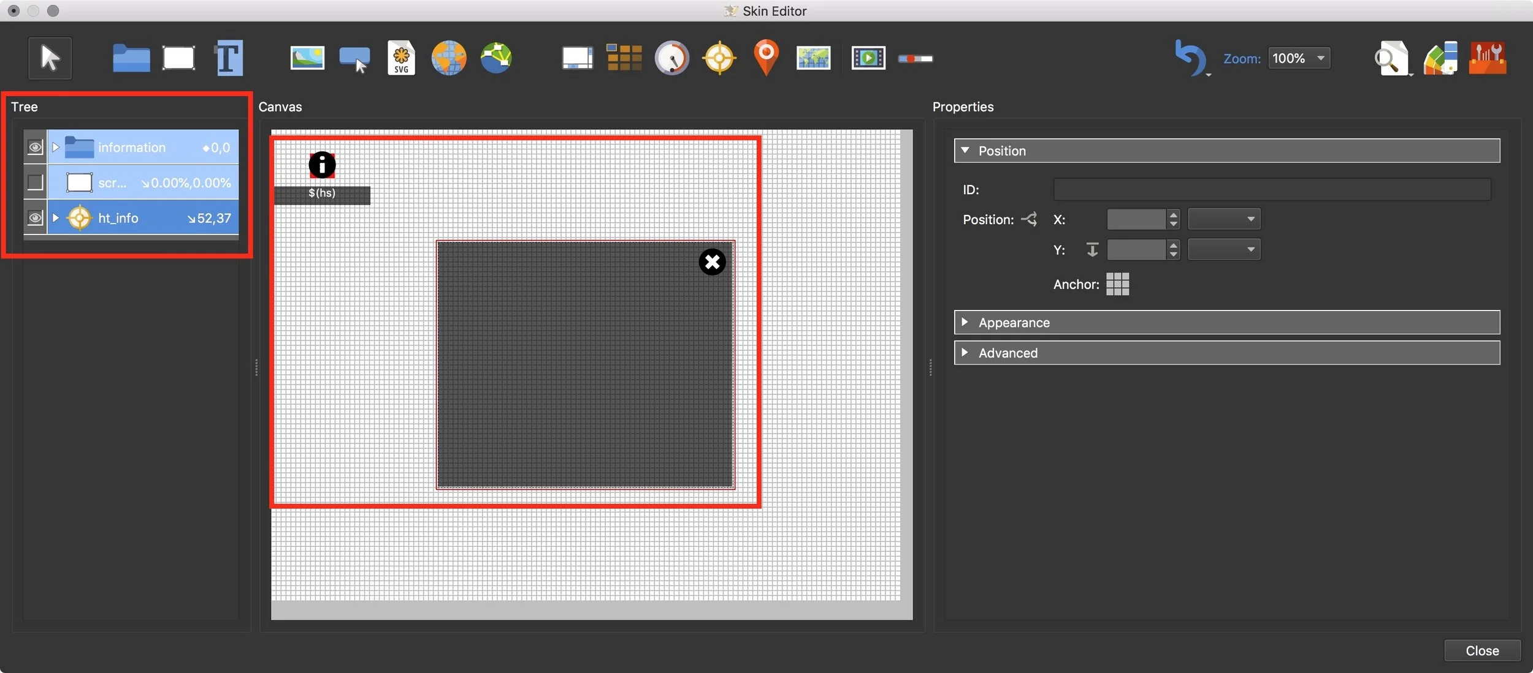Open the red toolbox settings
The image size is (1533, 673).
point(1488,59)
